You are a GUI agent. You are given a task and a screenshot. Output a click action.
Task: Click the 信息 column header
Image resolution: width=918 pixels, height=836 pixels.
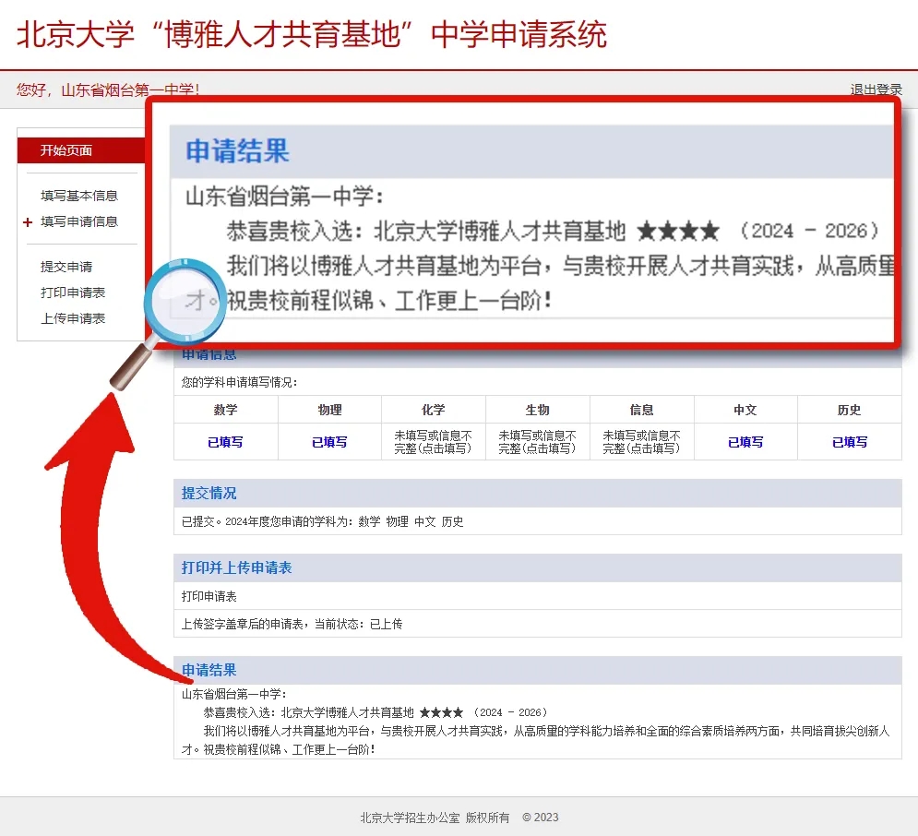click(x=641, y=410)
